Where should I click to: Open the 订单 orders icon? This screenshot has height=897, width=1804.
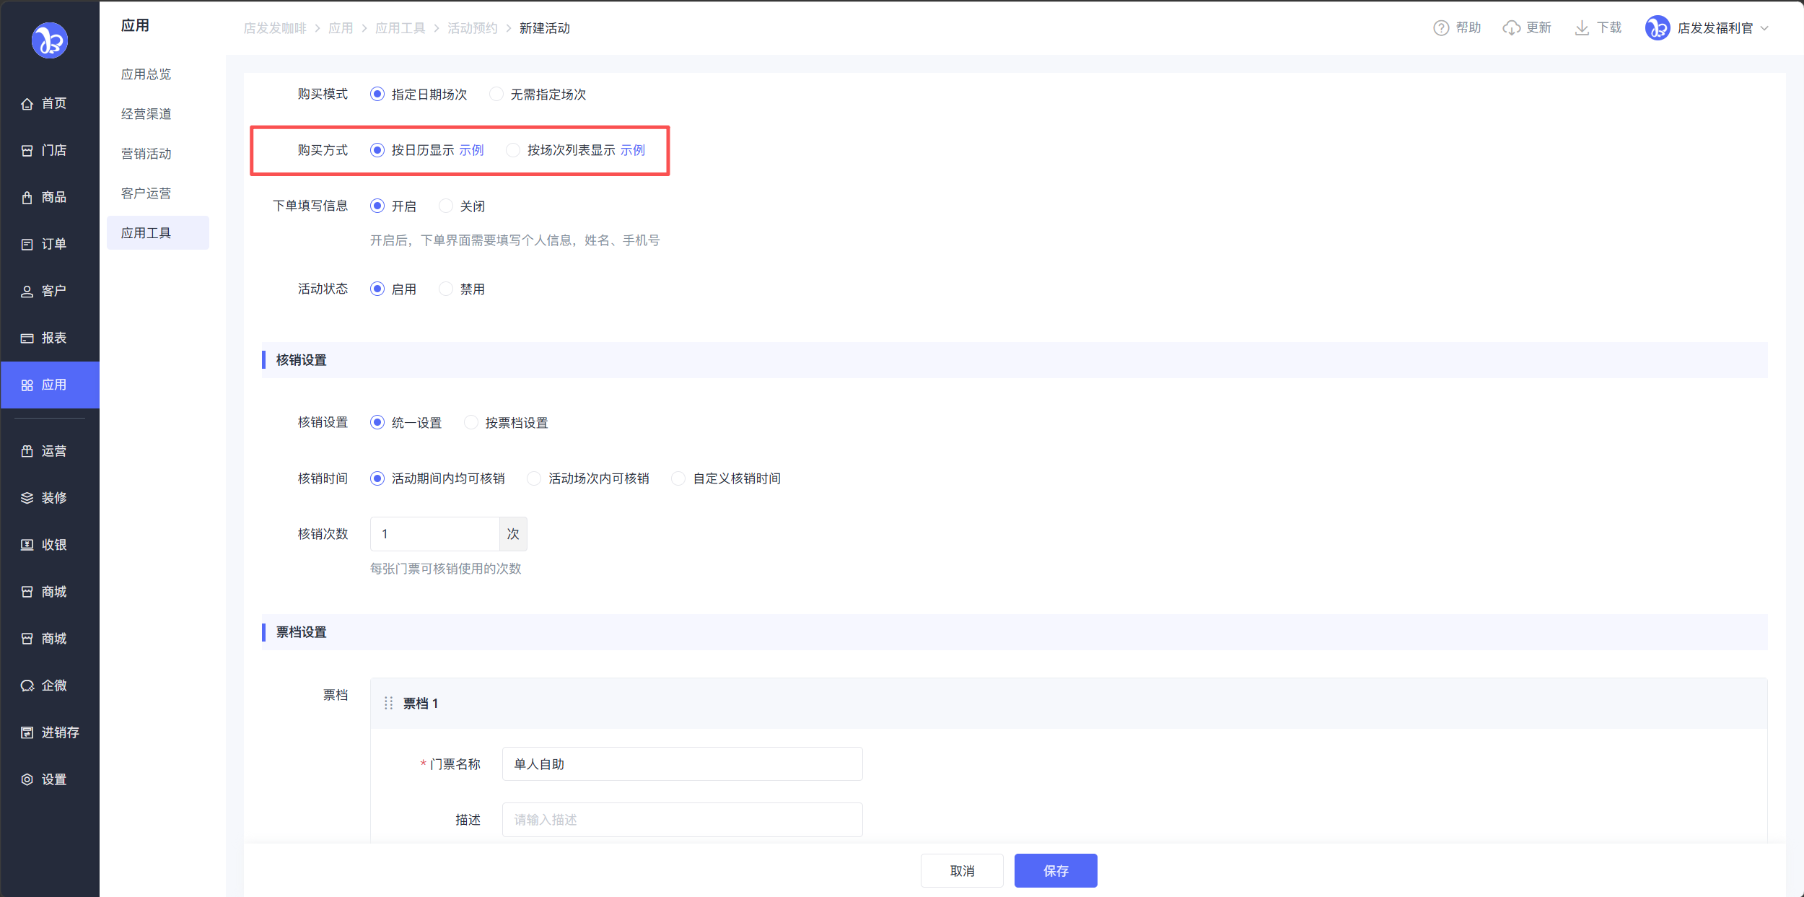point(27,245)
